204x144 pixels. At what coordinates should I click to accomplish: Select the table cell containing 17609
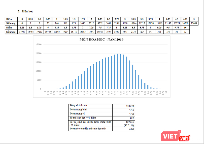point(194,23)
